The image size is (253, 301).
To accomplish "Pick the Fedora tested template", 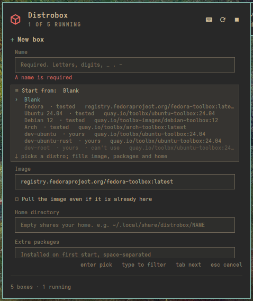I will tap(125, 106).
